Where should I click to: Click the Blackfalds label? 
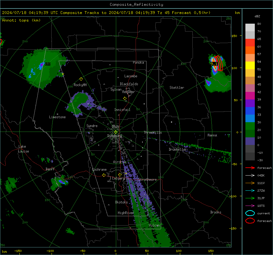tap(129, 84)
